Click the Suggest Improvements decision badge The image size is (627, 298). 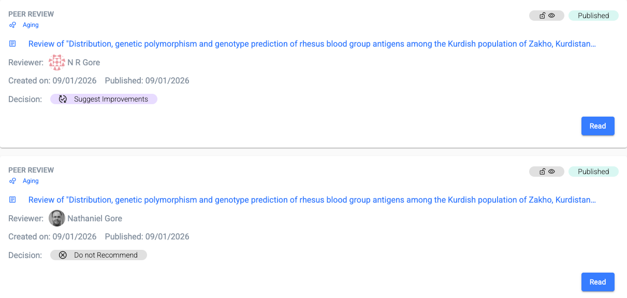104,99
